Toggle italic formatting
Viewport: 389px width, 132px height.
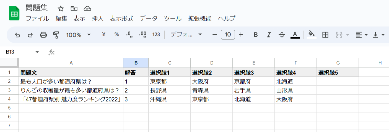(269, 35)
